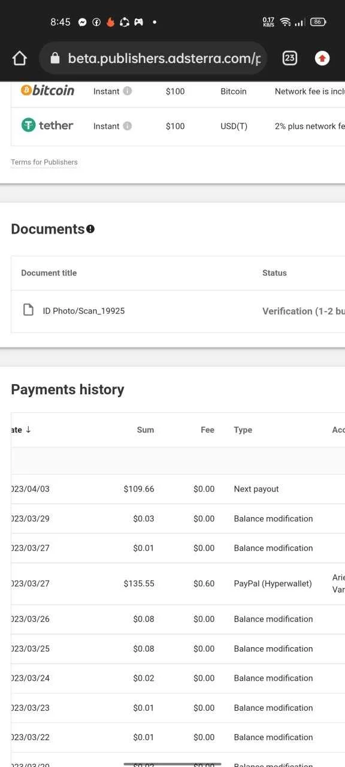Tap the battery level indicator
The width and height of the screenshot is (345, 767).
click(x=318, y=22)
